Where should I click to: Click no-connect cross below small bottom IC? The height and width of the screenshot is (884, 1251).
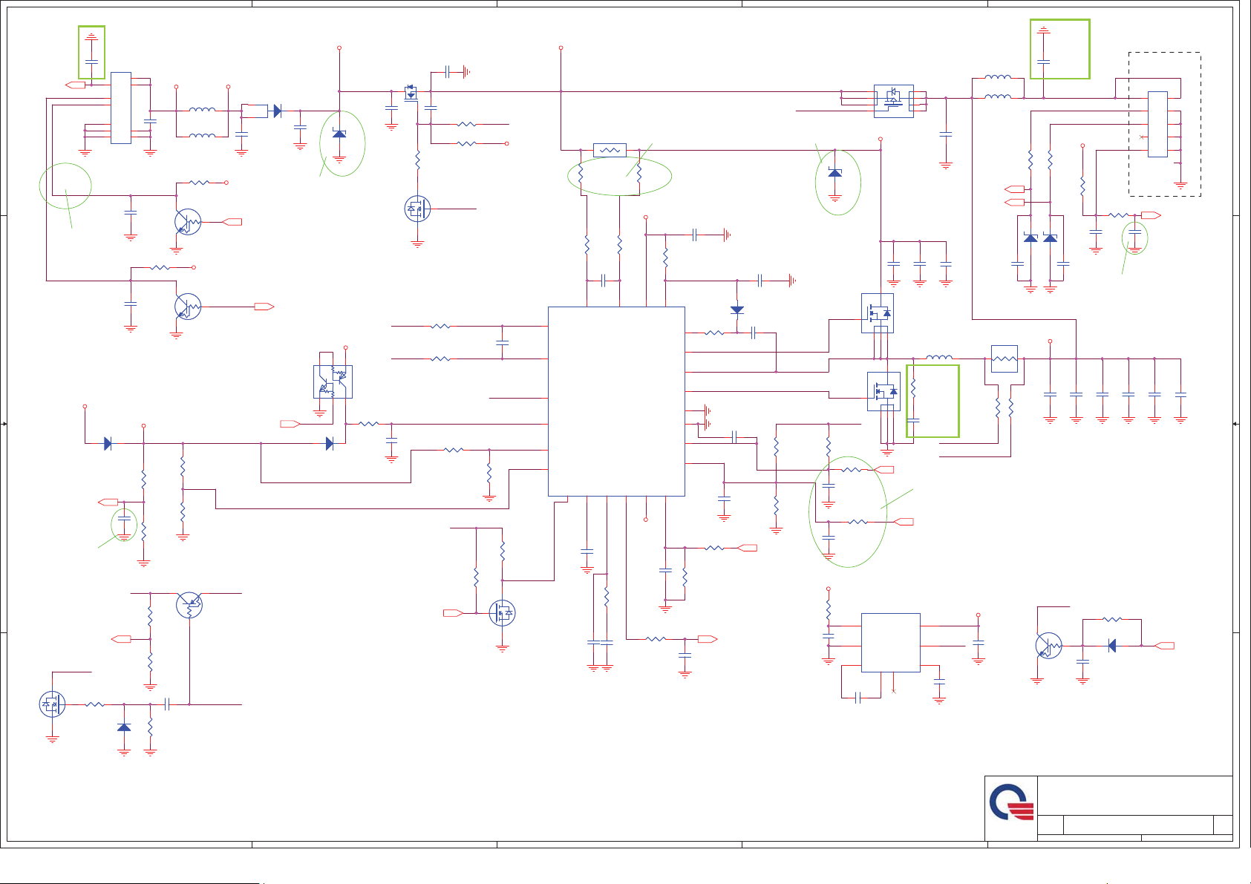point(894,692)
